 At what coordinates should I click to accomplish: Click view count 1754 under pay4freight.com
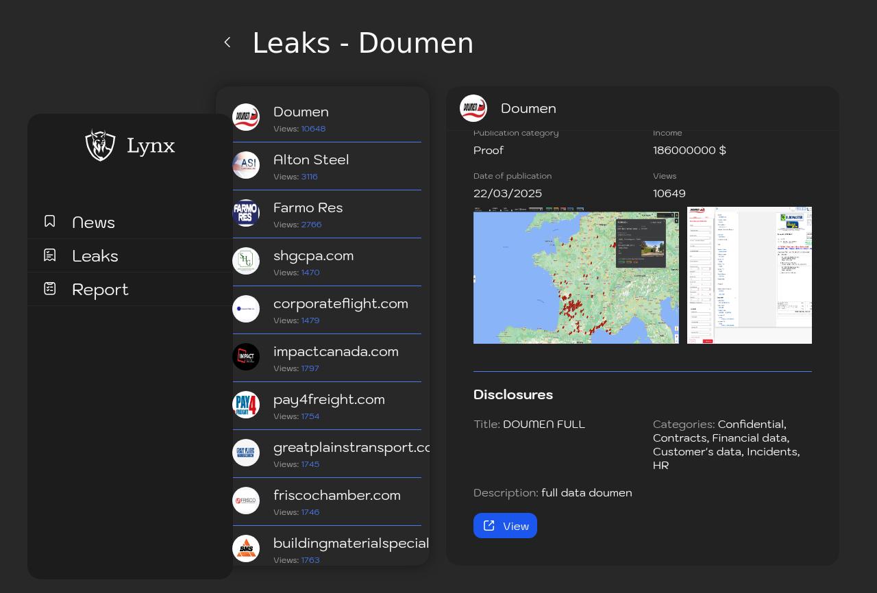[x=310, y=416]
